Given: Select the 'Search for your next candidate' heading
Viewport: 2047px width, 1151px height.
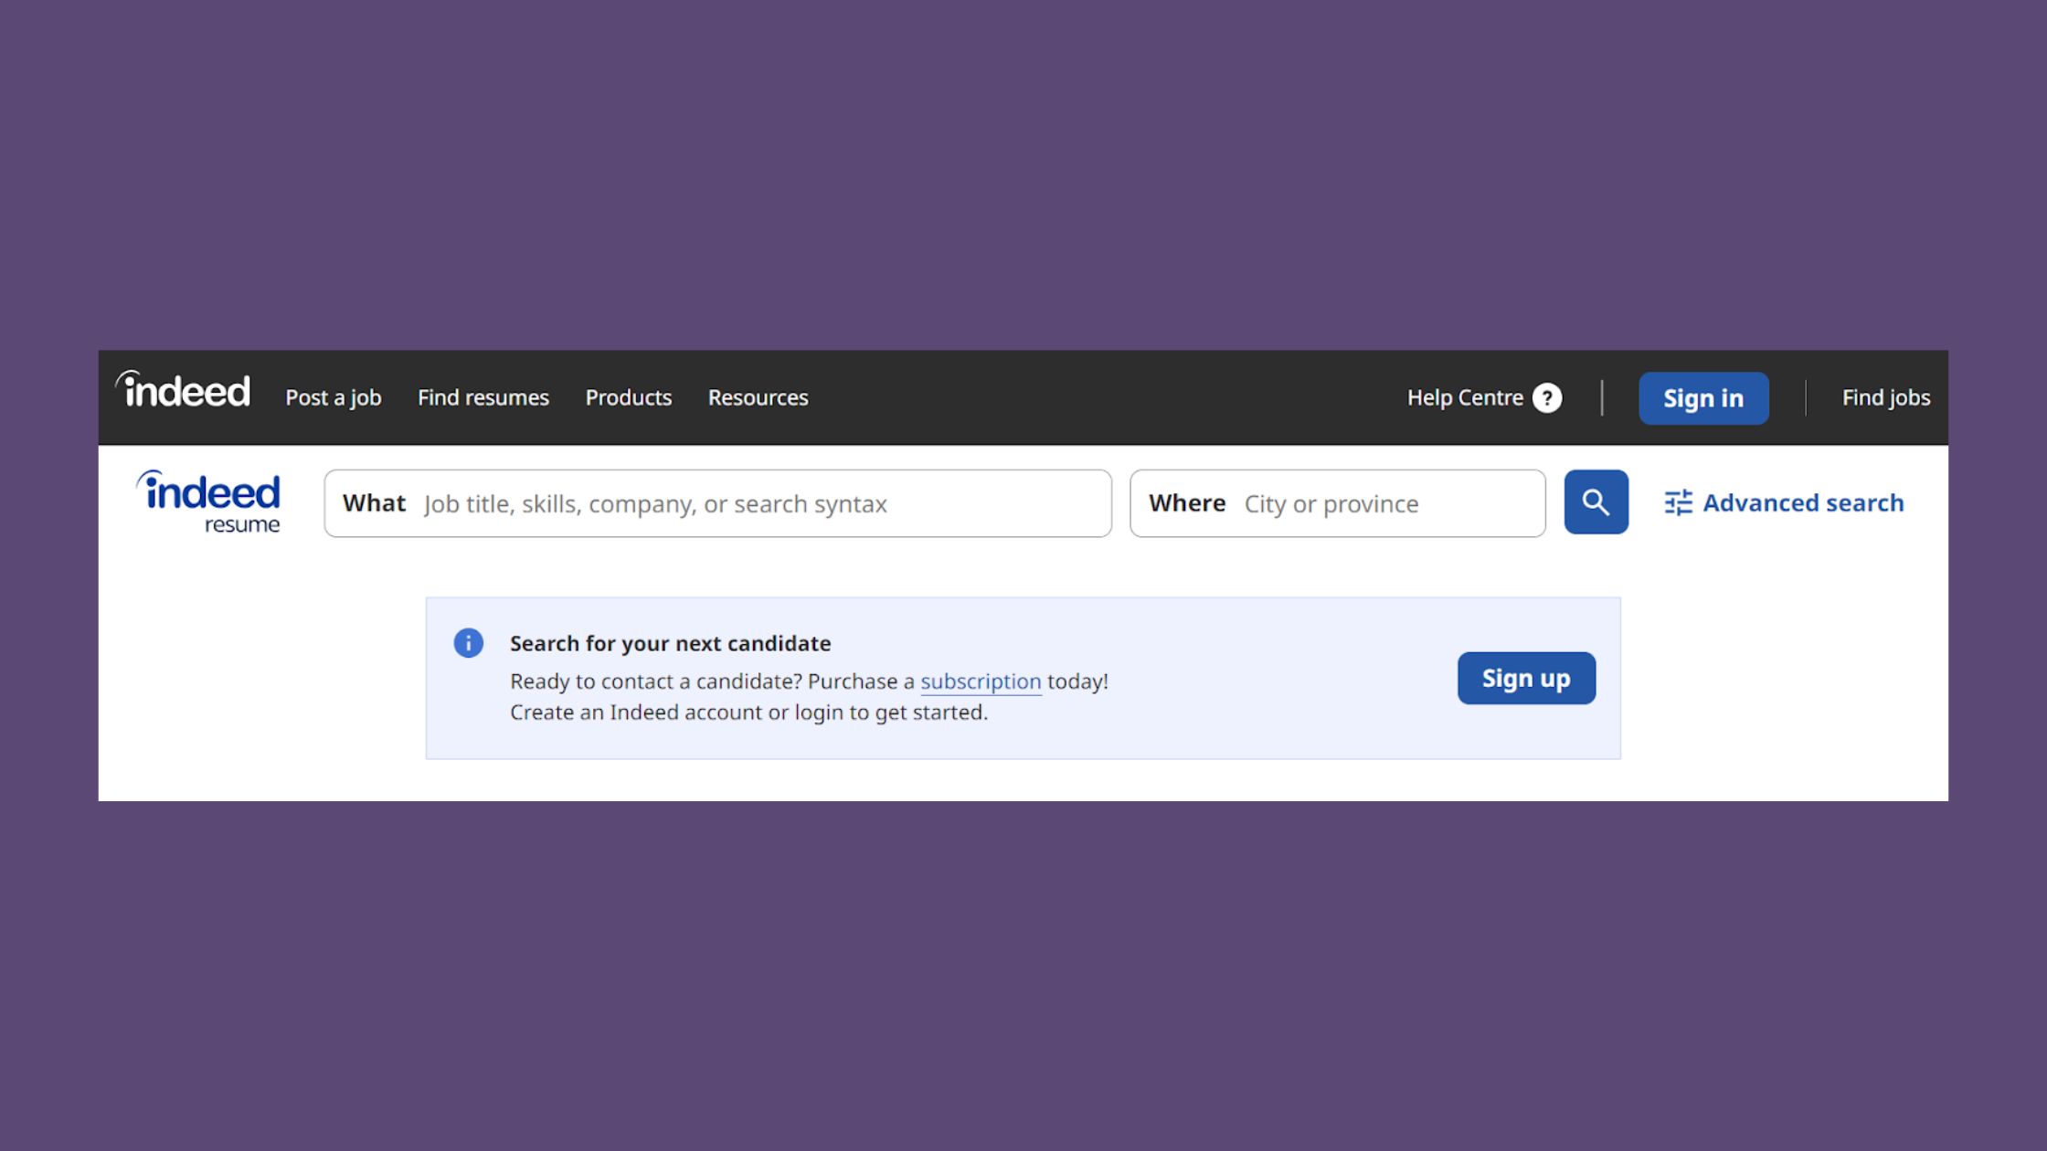Looking at the screenshot, I should (671, 643).
